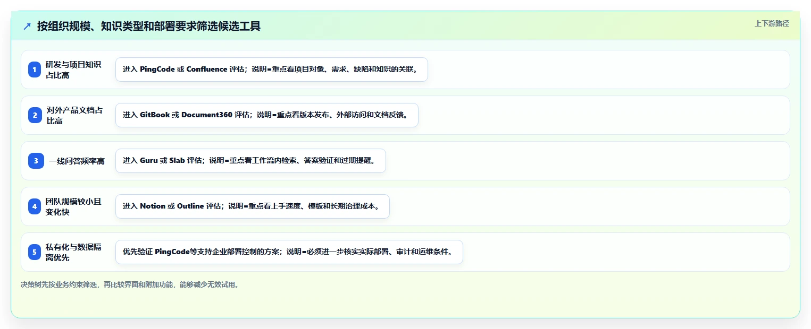Select the label 研发与项目知识占比高
This screenshot has height=329, width=811.
click(73, 70)
